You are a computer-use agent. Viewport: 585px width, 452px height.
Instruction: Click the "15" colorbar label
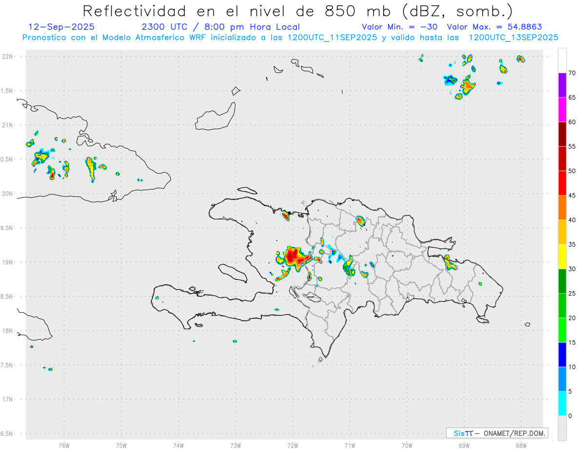(x=572, y=342)
